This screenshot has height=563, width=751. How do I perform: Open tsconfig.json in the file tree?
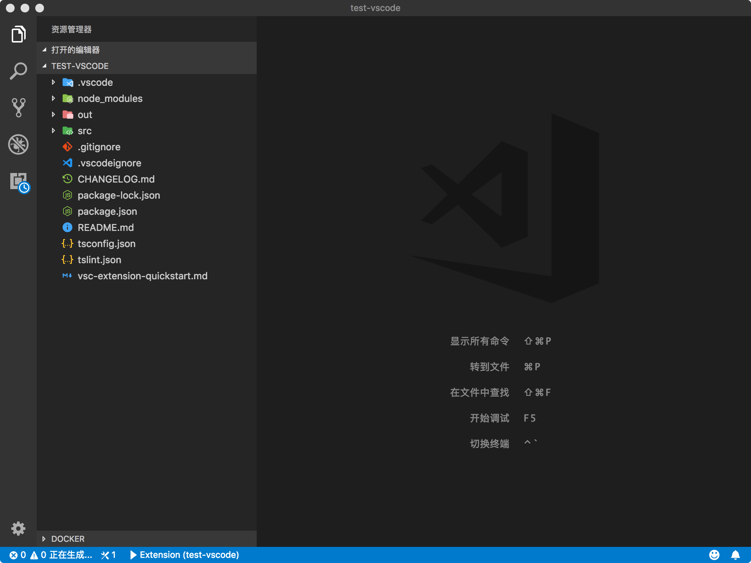point(106,244)
